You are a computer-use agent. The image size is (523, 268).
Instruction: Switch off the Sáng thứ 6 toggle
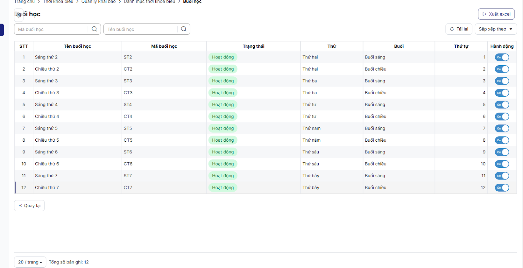click(x=502, y=152)
